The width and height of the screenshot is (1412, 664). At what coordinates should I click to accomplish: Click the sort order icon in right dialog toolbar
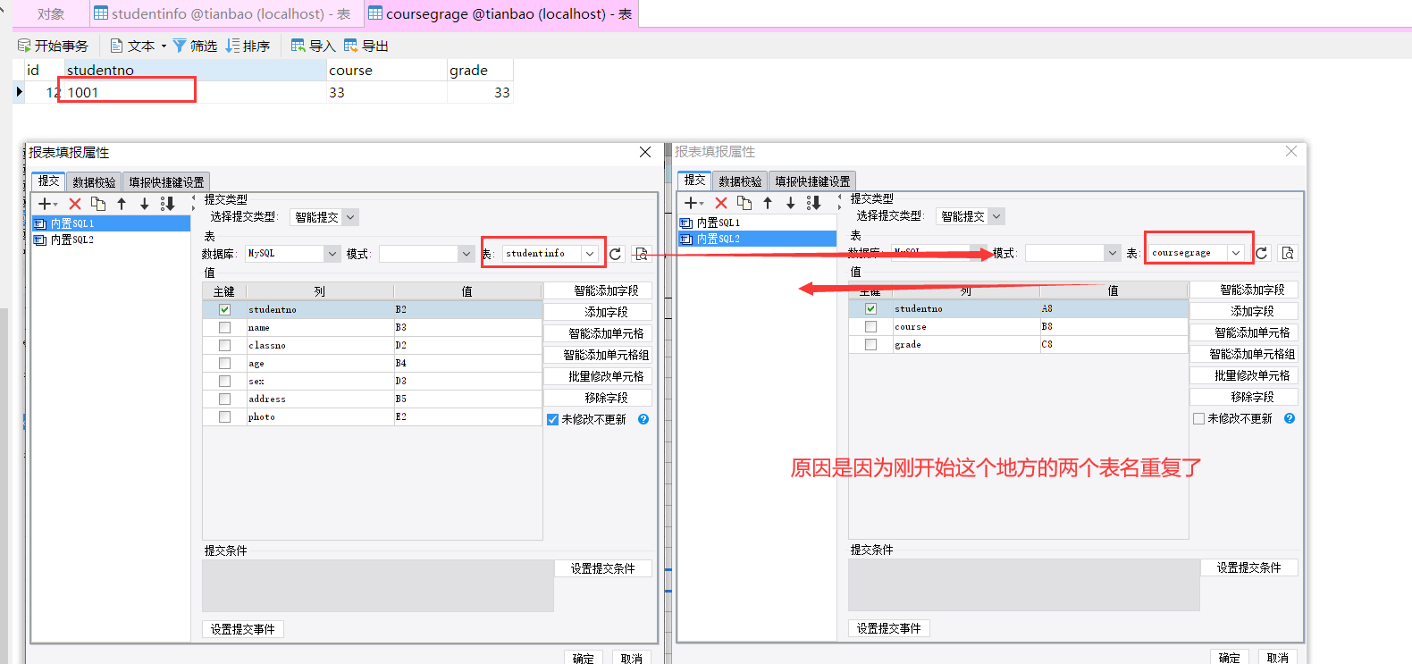point(813,203)
